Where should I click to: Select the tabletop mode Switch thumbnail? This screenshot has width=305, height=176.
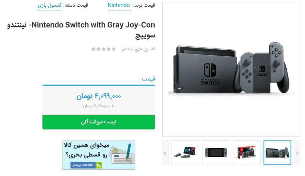[x=185, y=152]
